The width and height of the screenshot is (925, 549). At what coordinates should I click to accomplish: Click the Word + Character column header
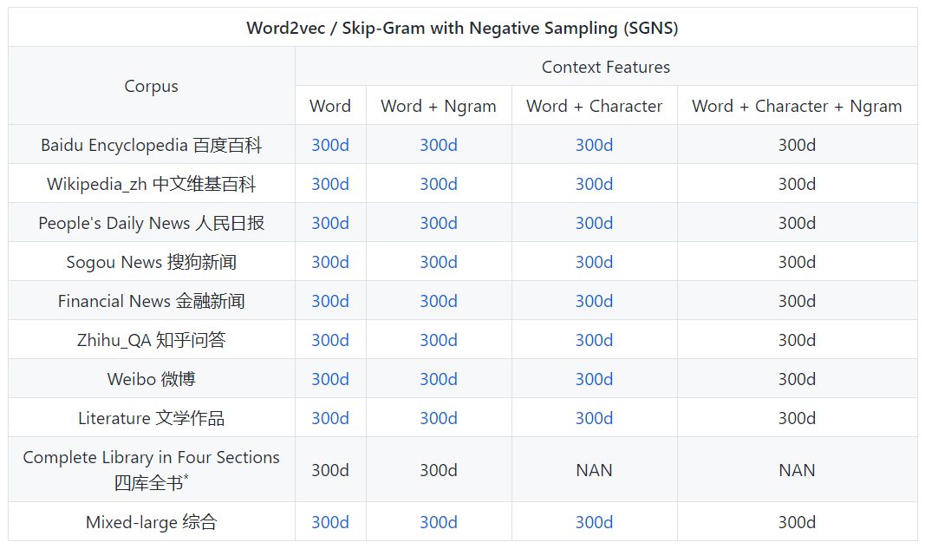594,106
